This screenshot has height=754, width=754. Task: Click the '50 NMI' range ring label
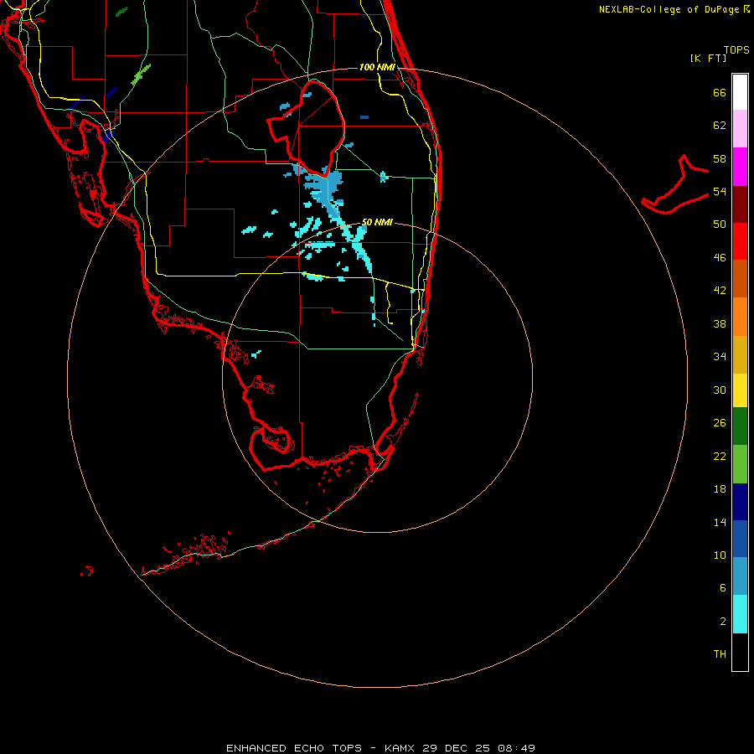377,222
